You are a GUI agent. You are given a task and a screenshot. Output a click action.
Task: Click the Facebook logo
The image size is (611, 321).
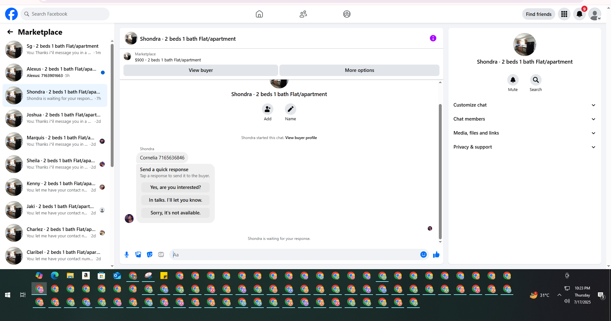11,14
